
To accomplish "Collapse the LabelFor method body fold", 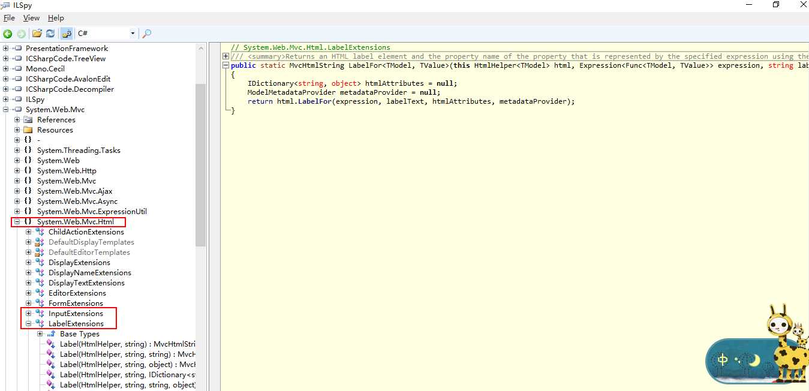I will (225, 65).
